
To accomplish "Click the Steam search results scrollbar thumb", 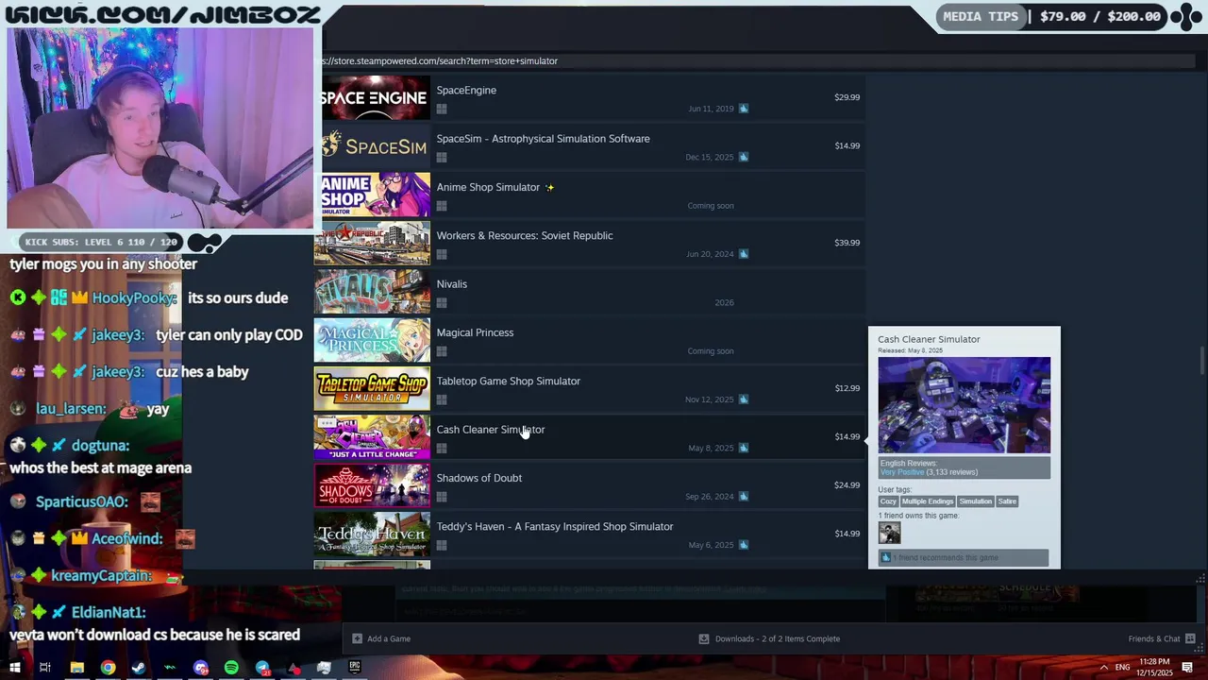I will (x=1201, y=361).
